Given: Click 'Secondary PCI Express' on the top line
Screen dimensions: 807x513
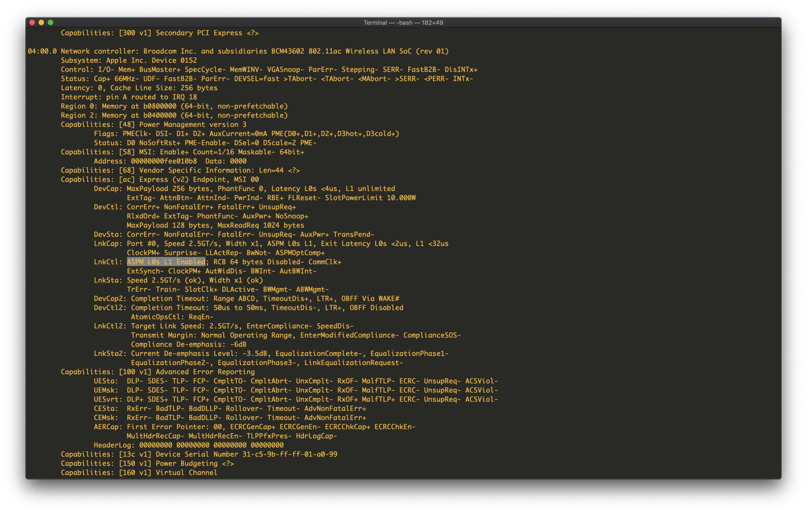Looking at the screenshot, I should coord(199,33).
